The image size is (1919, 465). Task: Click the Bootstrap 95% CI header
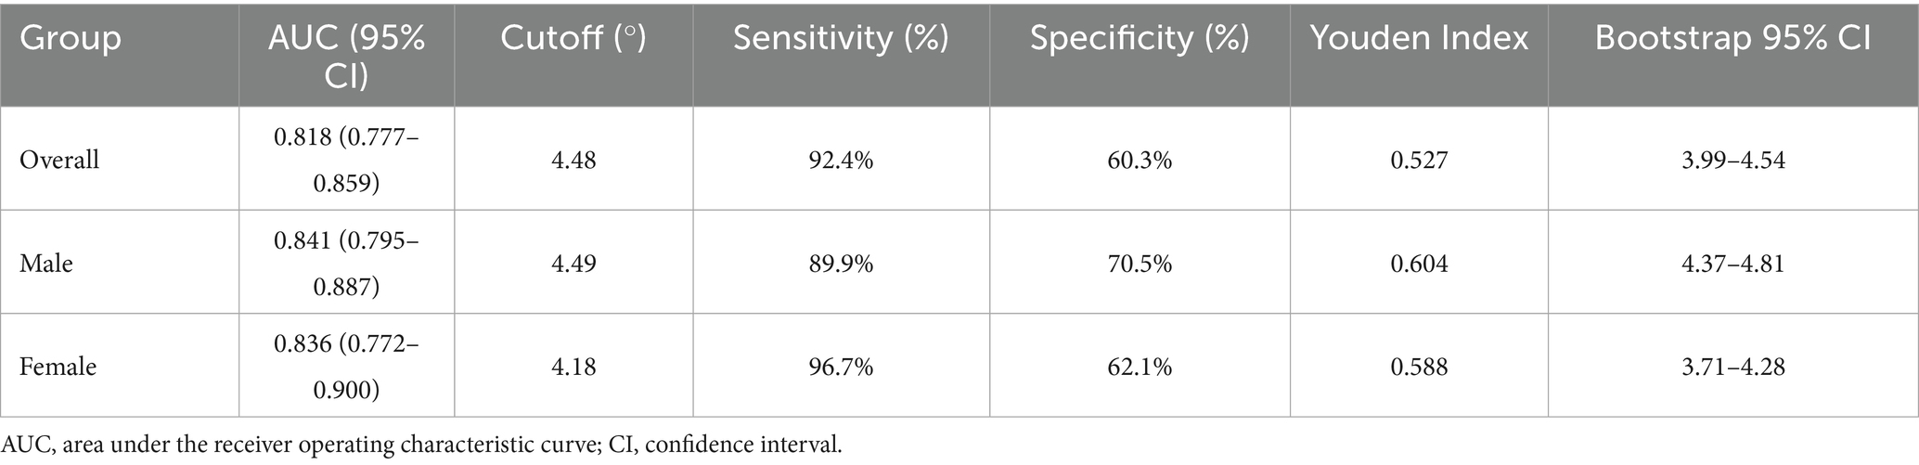(1732, 38)
